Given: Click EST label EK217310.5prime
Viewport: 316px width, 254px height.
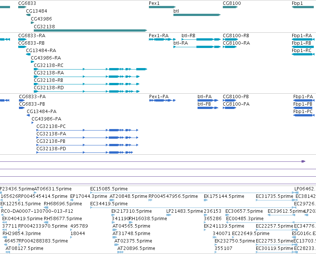Looking at the screenshot, I should pos(131,211).
